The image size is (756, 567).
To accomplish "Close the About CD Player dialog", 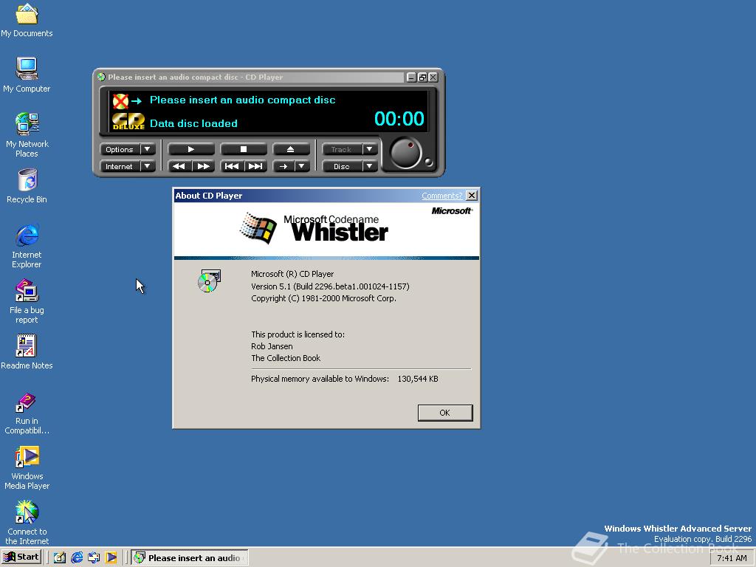I will [472, 195].
